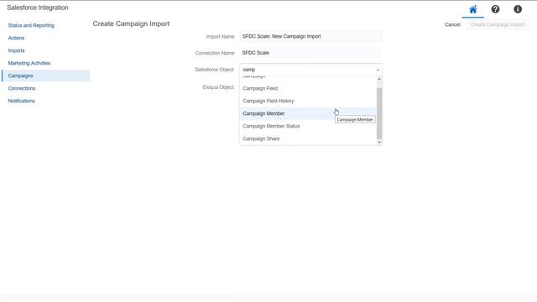This screenshot has width=537, height=302.
Task: Select Campaigns in the sidebar
Action: pos(46,75)
